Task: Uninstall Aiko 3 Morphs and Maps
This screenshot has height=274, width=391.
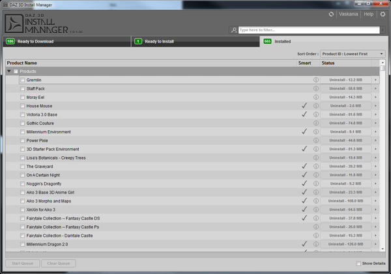Action: click(x=346, y=200)
